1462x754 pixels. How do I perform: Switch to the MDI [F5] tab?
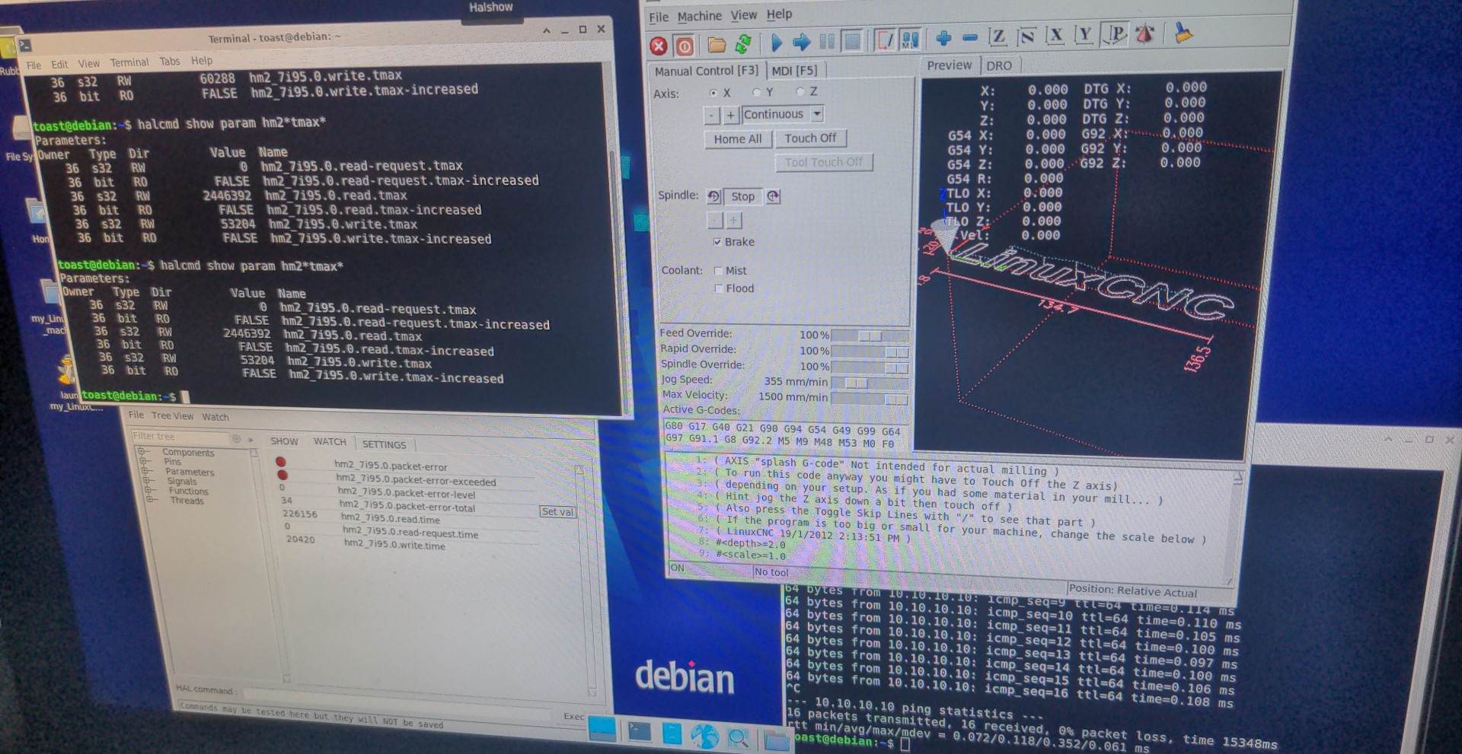pyautogui.click(x=794, y=70)
